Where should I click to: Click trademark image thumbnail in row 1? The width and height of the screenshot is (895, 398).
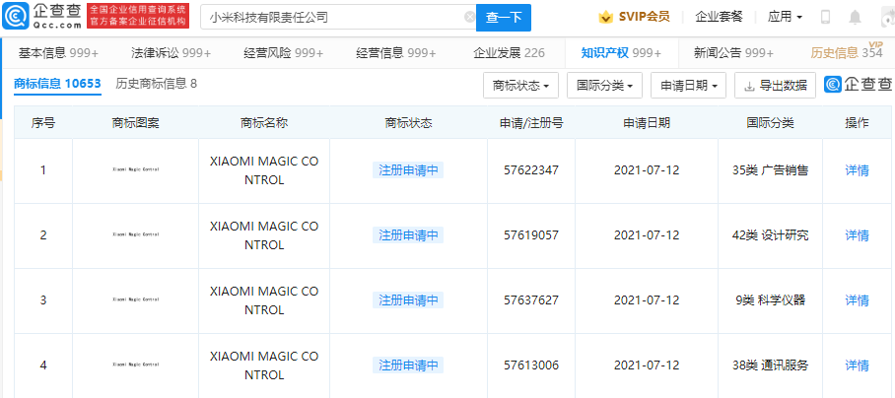coord(135,170)
